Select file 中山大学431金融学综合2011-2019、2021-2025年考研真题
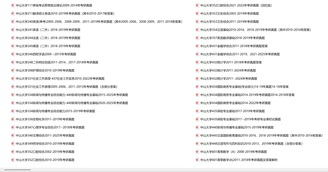 pyautogui.click(x=240, y=54)
